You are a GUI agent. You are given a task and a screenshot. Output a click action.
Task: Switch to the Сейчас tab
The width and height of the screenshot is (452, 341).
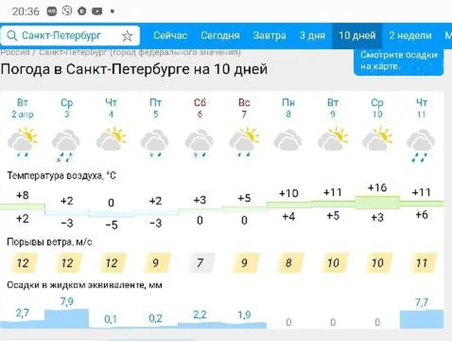170,36
